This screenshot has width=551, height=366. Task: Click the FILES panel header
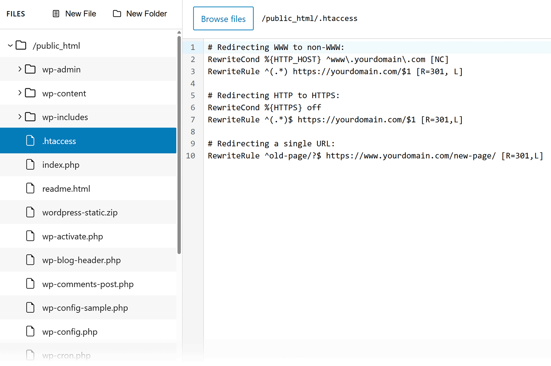(x=15, y=14)
